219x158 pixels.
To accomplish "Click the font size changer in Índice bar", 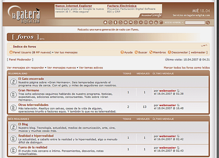I will coord(204,46).
